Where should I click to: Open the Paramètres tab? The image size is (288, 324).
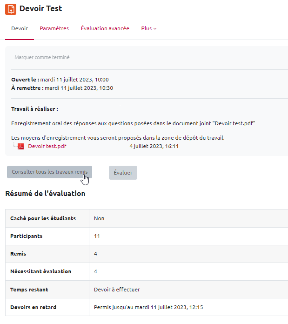point(54,28)
